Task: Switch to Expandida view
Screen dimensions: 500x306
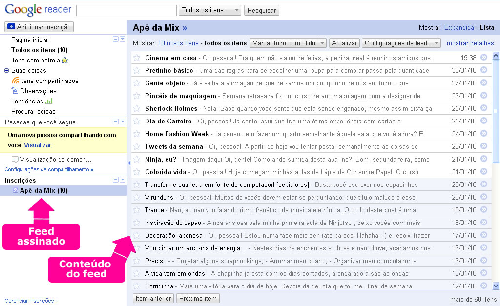Action: point(459,28)
